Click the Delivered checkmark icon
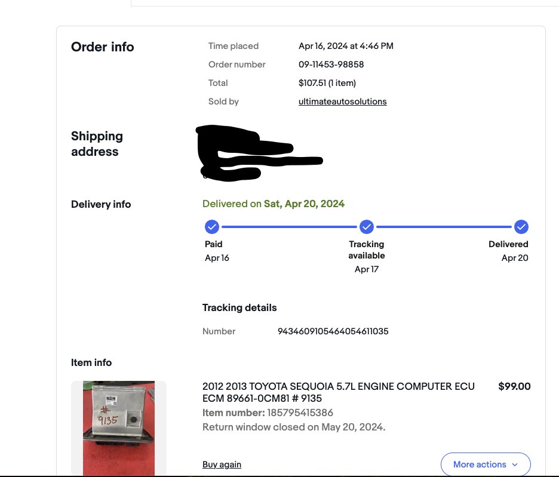 (x=521, y=227)
